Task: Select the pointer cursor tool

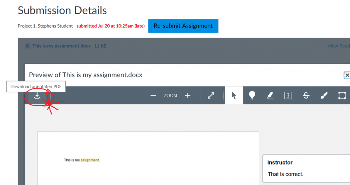Action: (234, 96)
